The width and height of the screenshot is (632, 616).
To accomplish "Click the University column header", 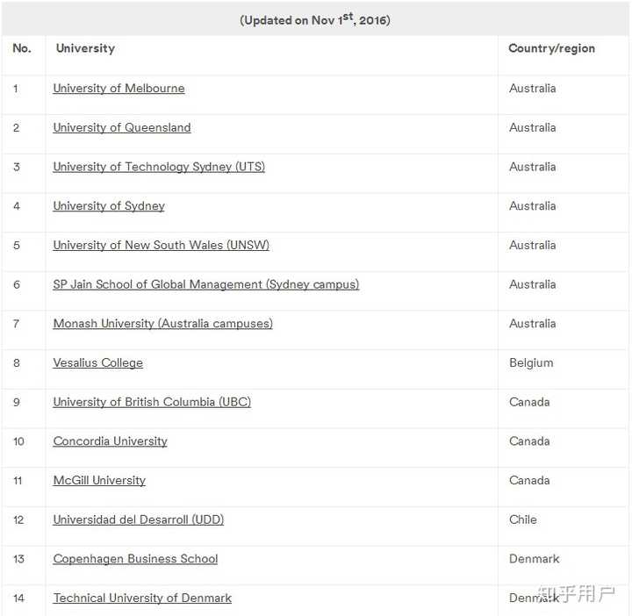I will (85, 49).
